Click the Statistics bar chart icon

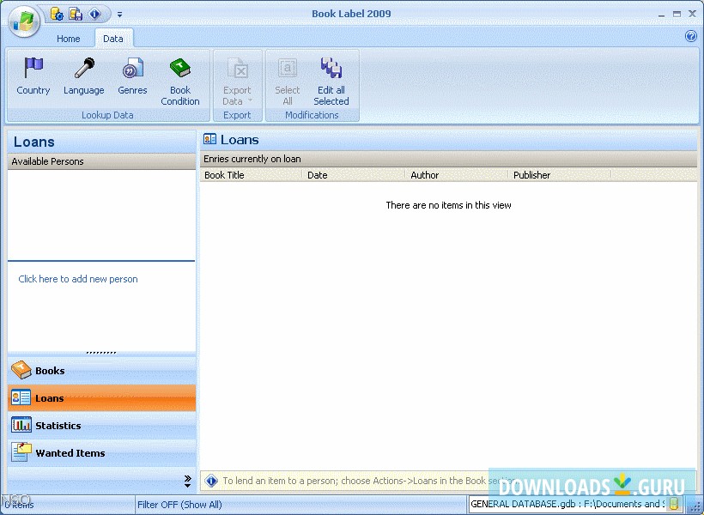tap(21, 425)
